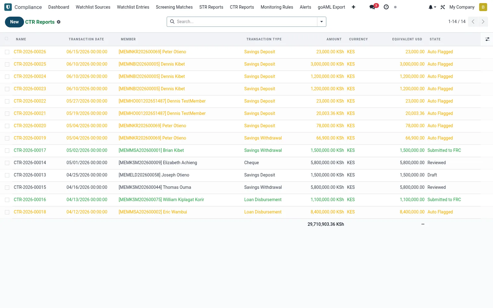
Task: Open record CTR-2026-00017
Action: [30, 150]
